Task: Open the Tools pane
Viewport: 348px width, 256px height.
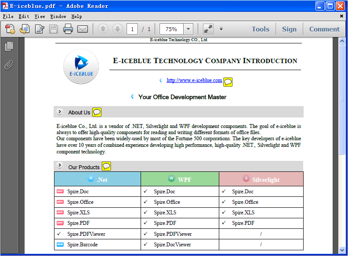Action: pos(260,29)
